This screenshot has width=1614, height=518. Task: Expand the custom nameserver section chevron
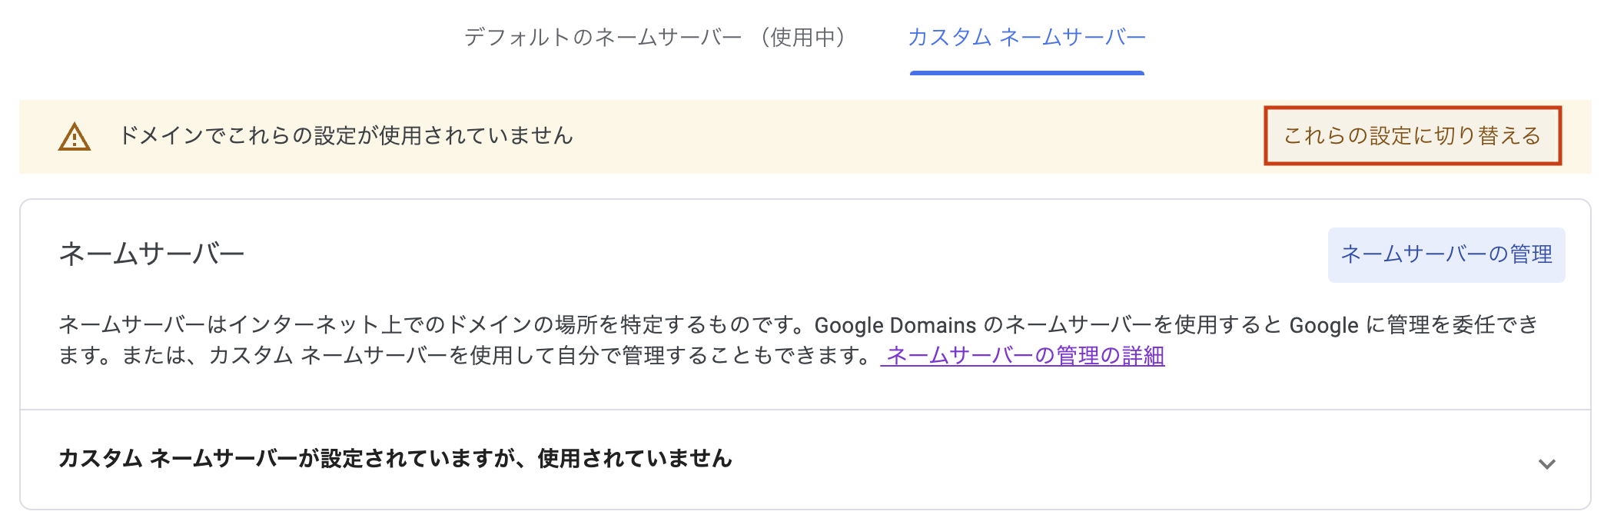1546,463
